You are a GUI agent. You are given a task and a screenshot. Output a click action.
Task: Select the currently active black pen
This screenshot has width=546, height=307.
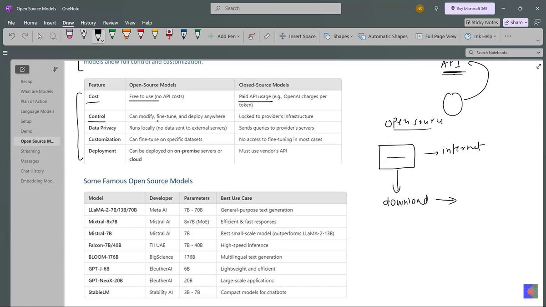tap(98, 36)
